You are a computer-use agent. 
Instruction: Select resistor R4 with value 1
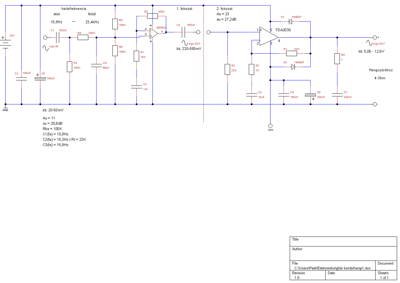[337, 59]
